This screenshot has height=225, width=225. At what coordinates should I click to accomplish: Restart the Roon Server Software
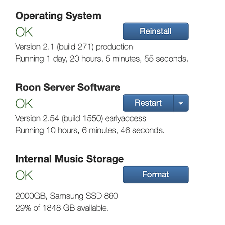pyautogui.click(x=148, y=103)
